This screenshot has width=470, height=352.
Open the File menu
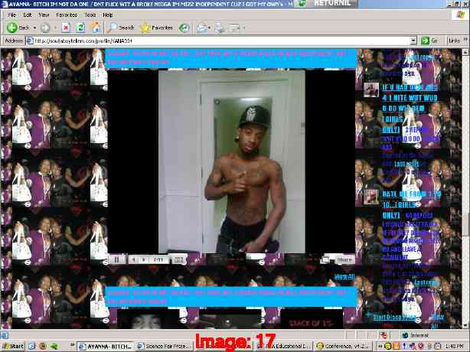12,15
